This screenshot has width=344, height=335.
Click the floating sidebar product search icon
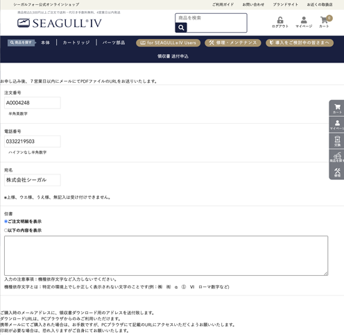[337, 156]
